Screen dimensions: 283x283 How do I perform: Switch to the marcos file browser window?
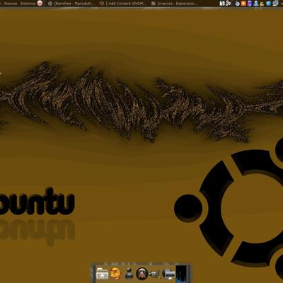tap(175, 4)
